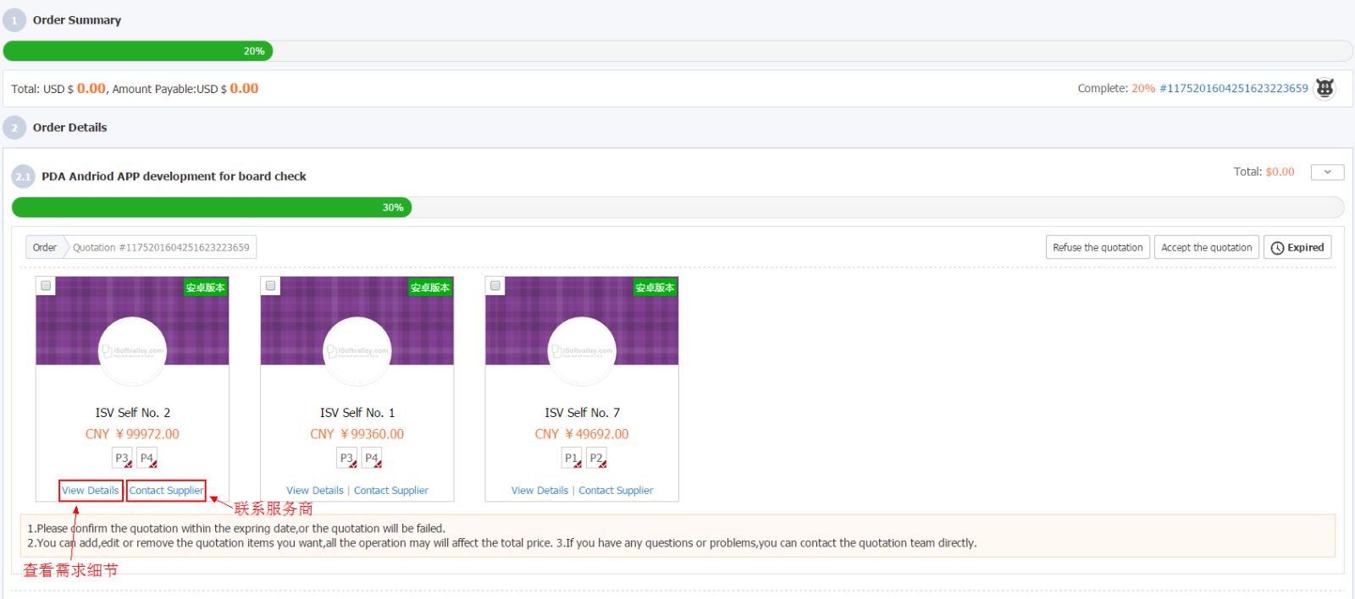Click the step 2.1 circle icon
Image resolution: width=1355 pixels, height=599 pixels.
23,177
